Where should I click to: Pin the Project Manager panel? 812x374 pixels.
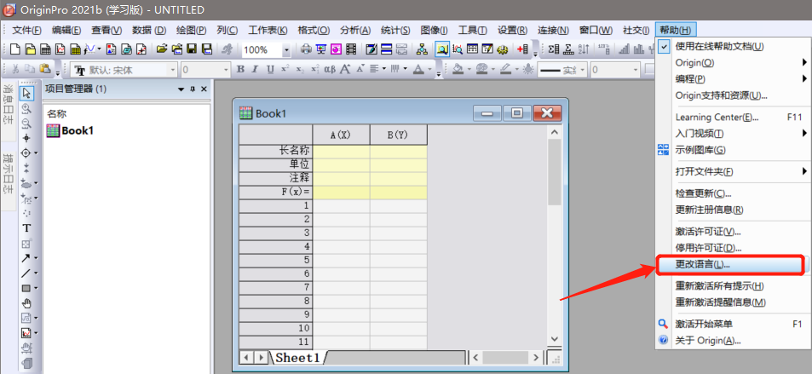[193, 89]
